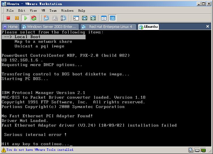Screen dimensions: 213x154
Task: Minimize the VMware Workstation window
Action: [199, 4]
